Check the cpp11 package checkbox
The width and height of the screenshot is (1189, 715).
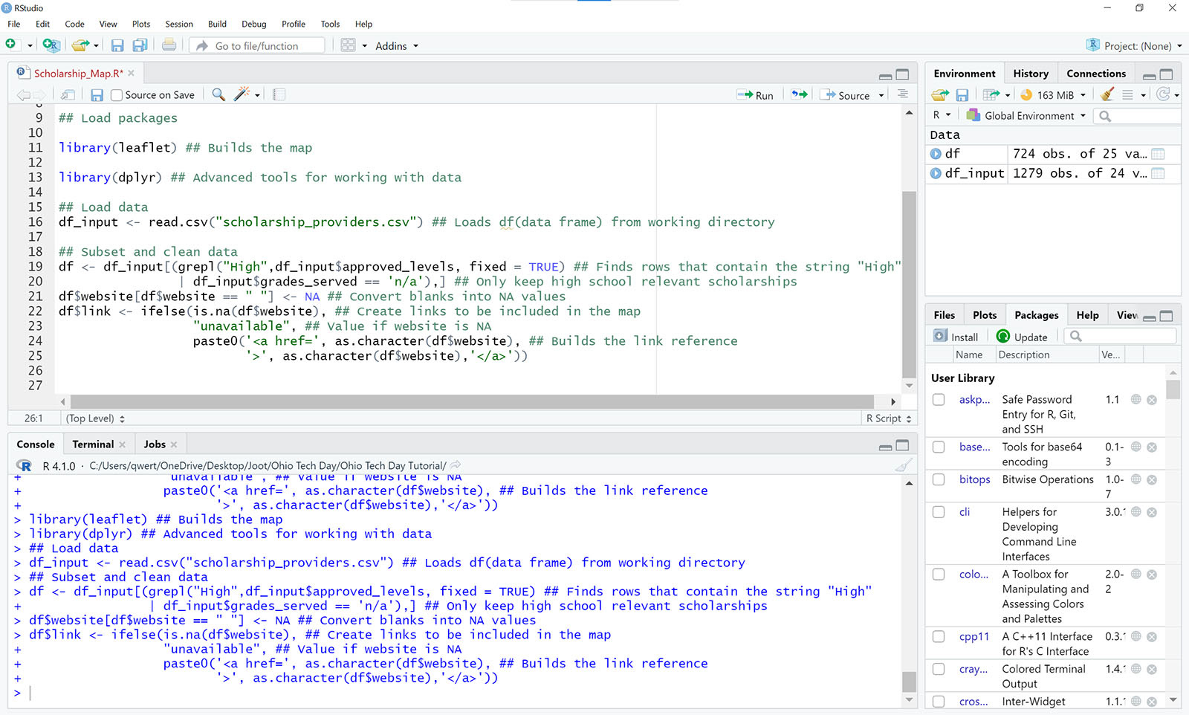click(939, 637)
